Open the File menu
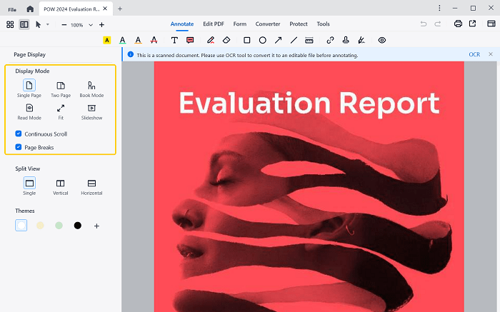This screenshot has width=500, height=312. tap(12, 9)
